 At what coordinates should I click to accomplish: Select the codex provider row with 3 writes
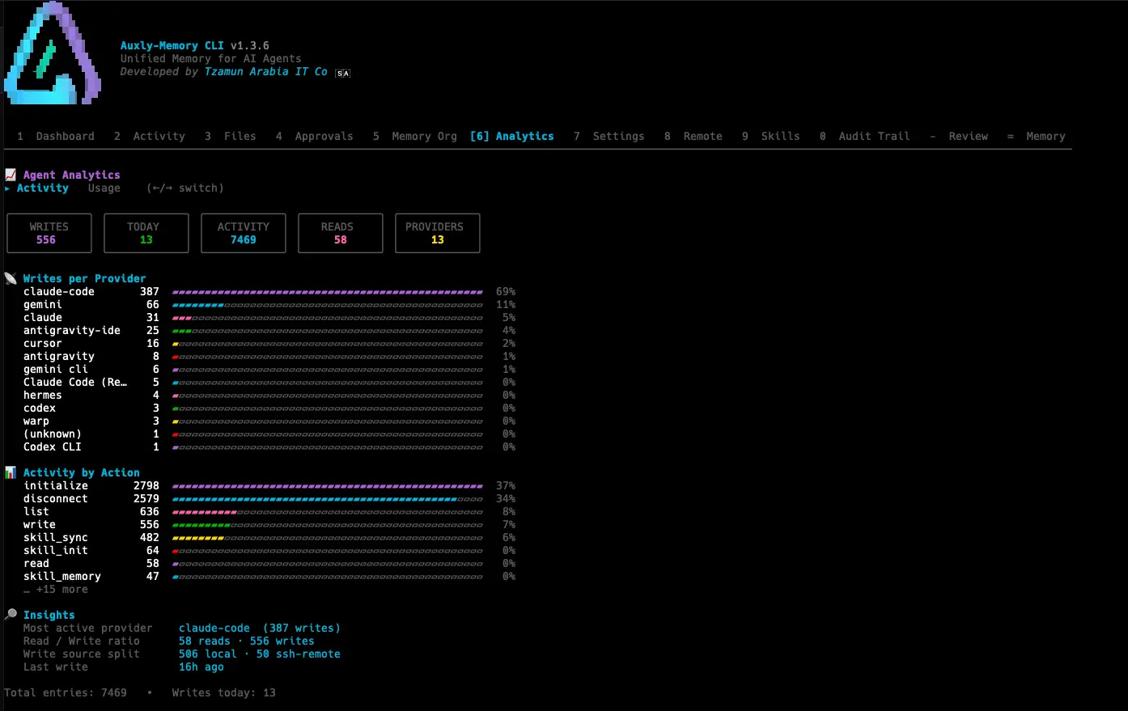coord(269,408)
